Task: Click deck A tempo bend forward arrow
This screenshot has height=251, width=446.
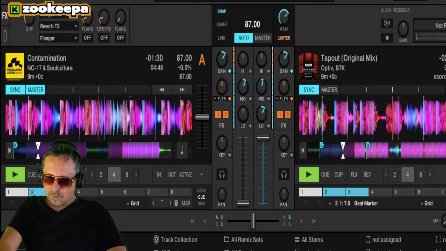Action: pyautogui.click(x=182, y=90)
